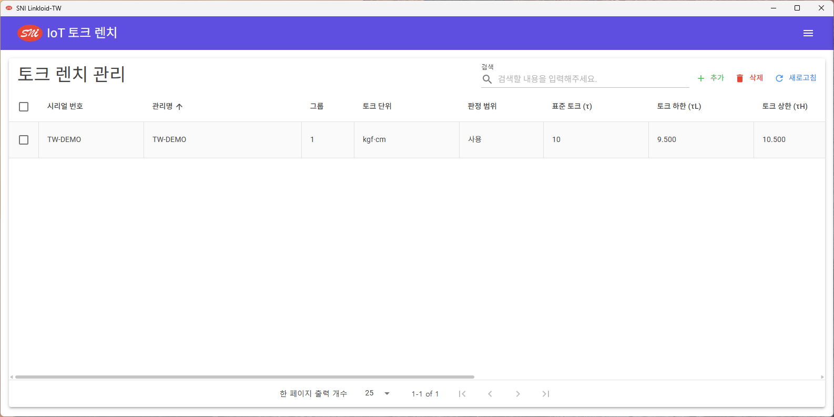Click 추가 button to add wrench
This screenshot has height=417, width=834.
coord(710,78)
